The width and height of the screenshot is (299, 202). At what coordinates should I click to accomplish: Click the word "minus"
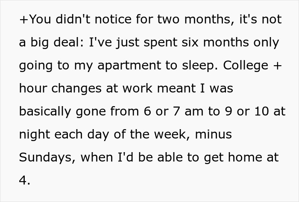(x=213, y=134)
